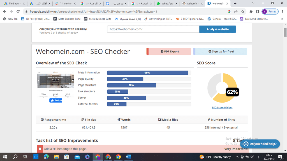Image resolution: width=287 pixels, height=161 pixels.
Task: Open the notifications center icon
Action: (280, 157)
